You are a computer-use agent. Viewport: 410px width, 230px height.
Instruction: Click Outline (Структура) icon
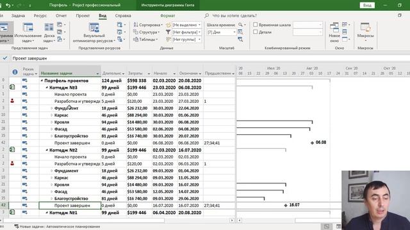(136, 32)
